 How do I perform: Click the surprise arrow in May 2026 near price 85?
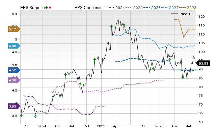pyautogui.click(x=182, y=77)
